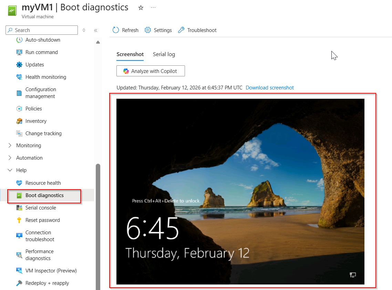The image size is (392, 290).
Task: Click the Configuration management icon
Action: [x=19, y=93]
